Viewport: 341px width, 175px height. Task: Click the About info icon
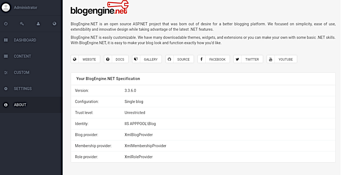6,105
